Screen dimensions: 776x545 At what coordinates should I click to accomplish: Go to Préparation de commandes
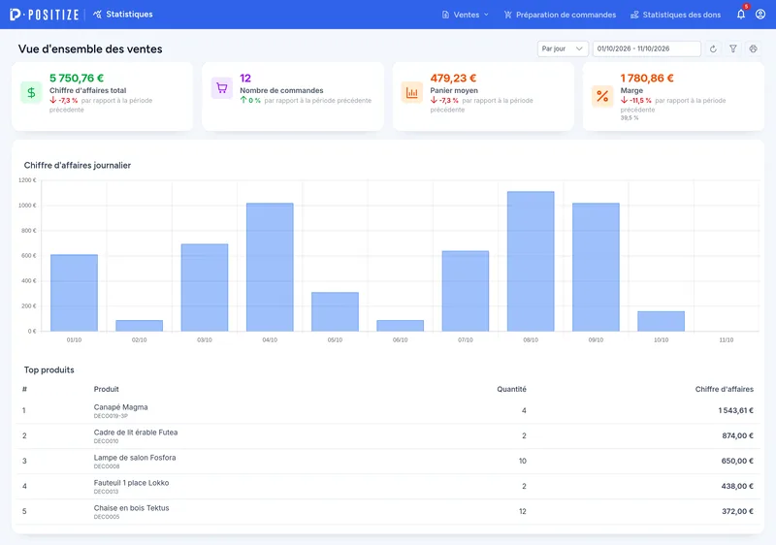pos(560,15)
